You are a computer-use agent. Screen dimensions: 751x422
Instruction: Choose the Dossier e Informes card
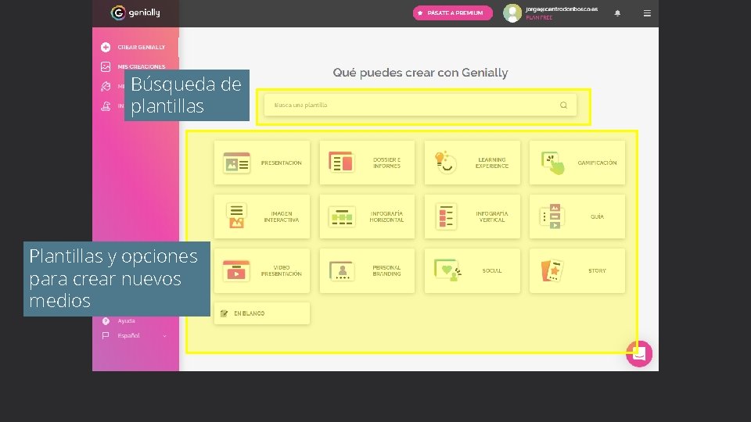(x=367, y=163)
